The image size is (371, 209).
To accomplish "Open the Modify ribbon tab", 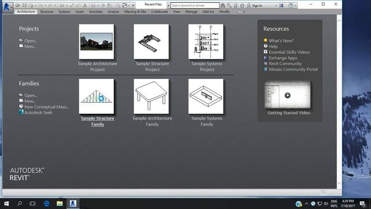I will [224, 12].
